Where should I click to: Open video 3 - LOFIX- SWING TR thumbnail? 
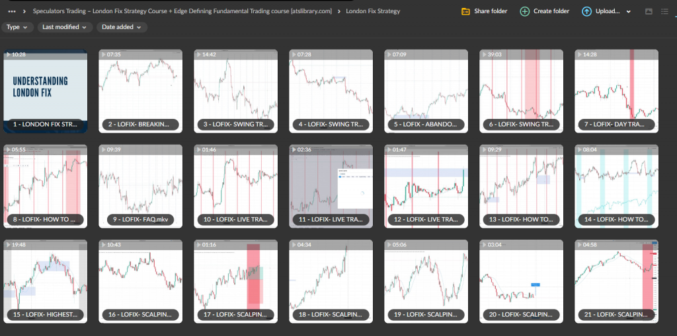236,91
